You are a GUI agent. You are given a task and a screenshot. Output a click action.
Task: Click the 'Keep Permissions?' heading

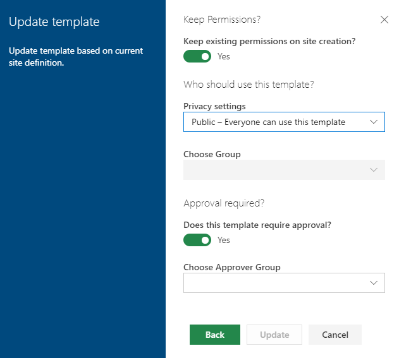point(222,20)
